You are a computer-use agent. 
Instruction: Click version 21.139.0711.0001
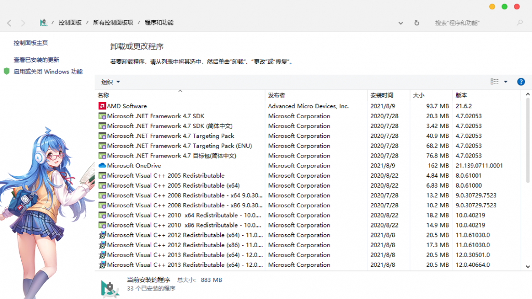(479, 165)
